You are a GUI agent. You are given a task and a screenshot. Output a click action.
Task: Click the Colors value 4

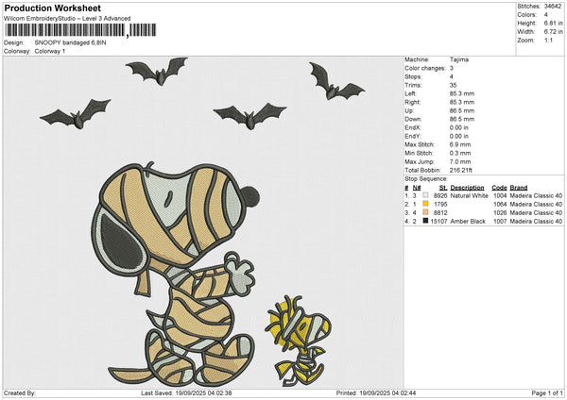546,15
